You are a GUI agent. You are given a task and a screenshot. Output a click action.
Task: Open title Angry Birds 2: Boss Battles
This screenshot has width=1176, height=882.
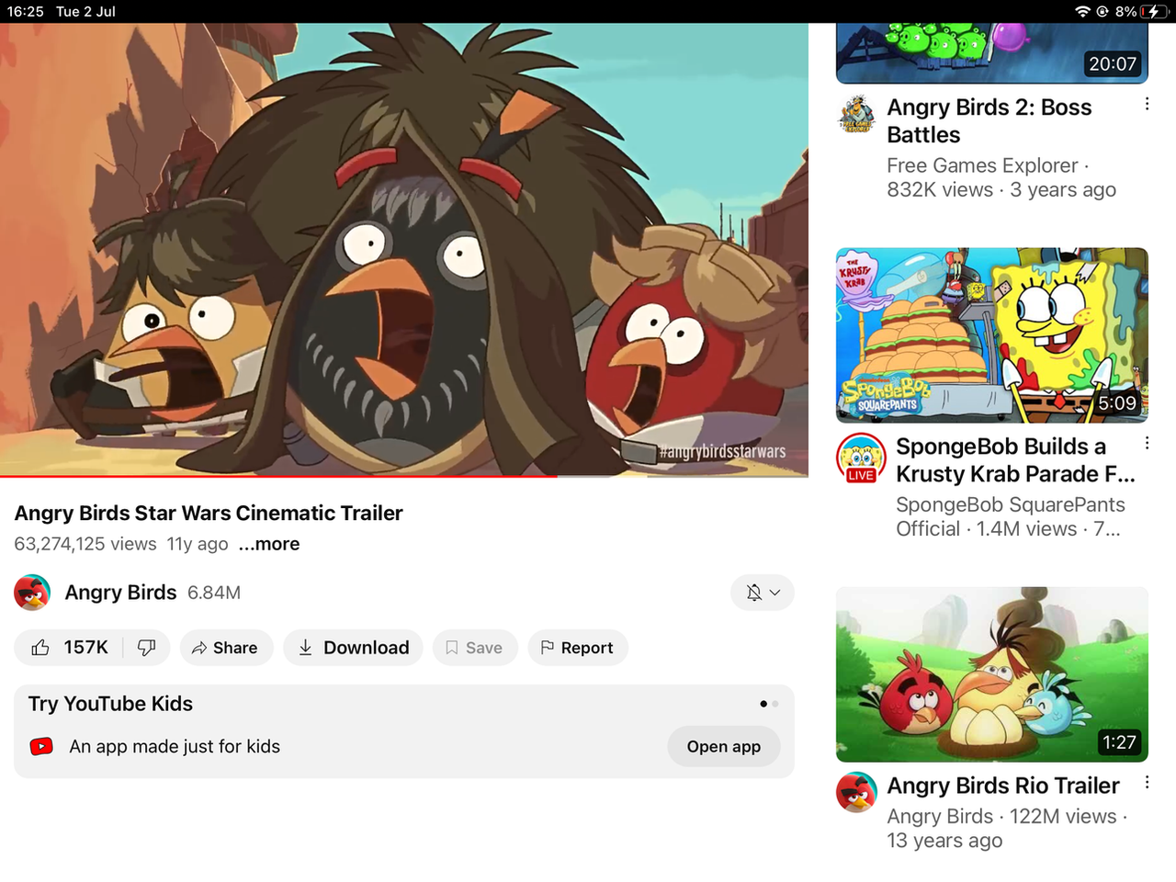[989, 121]
